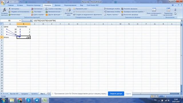The height and width of the screenshot is (103, 183).
Task: Click the Office button
Action: tap(3, 3)
